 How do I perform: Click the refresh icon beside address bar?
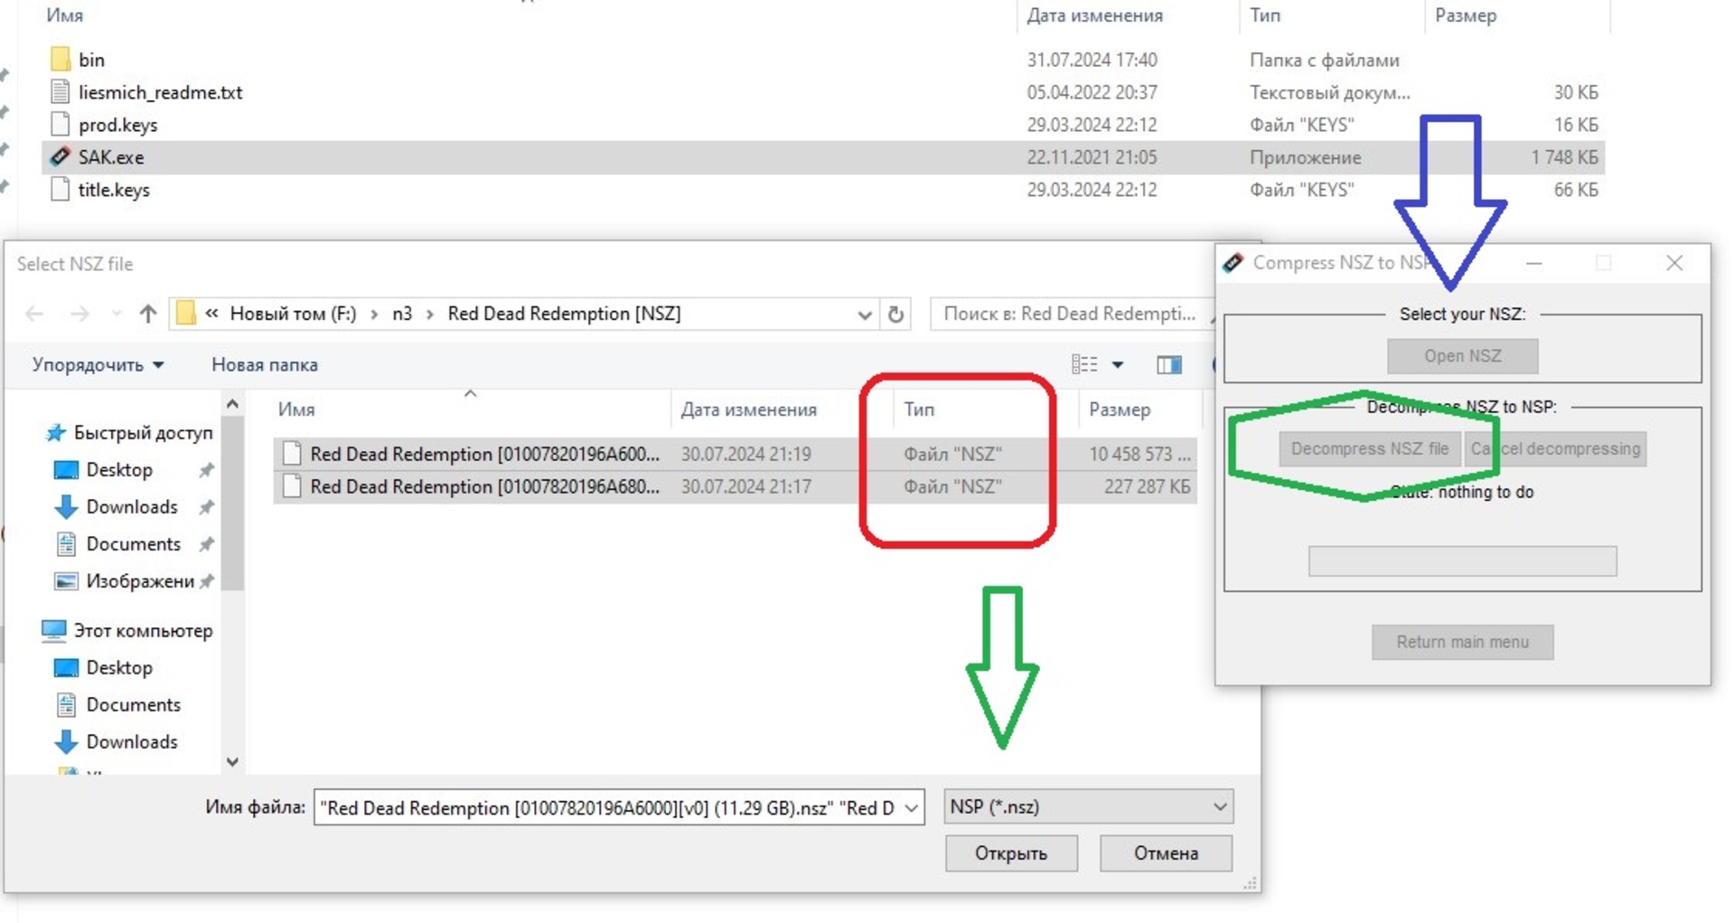coord(896,314)
